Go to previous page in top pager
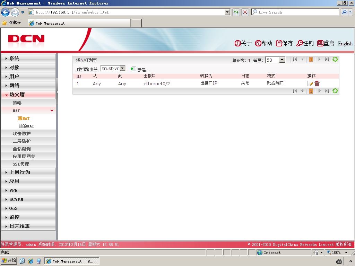 click(302, 59)
